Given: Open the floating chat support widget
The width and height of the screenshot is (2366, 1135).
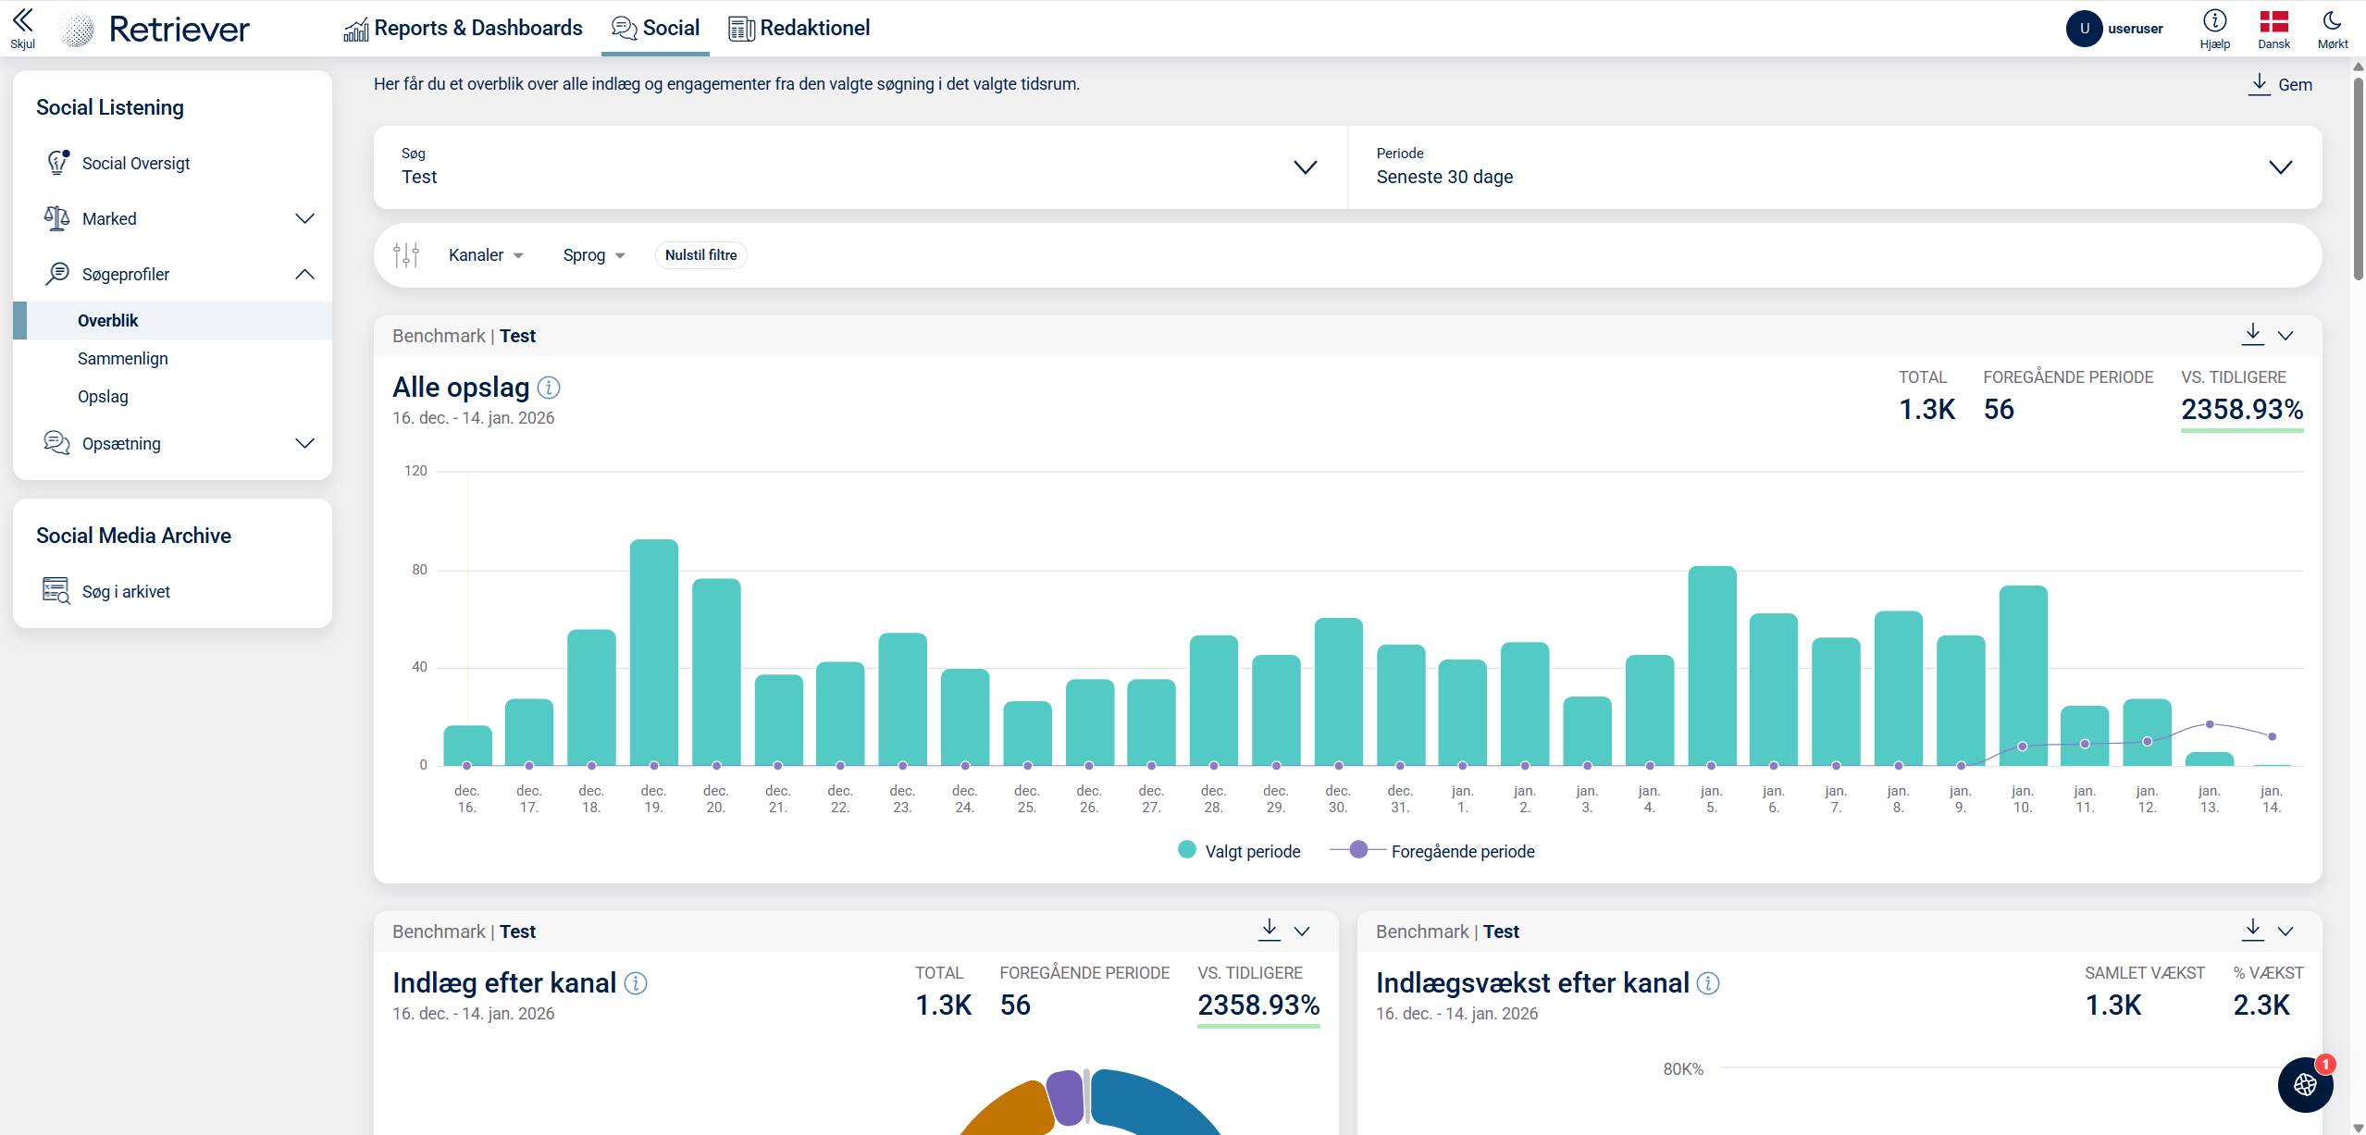Looking at the screenshot, I should [x=2305, y=1084].
